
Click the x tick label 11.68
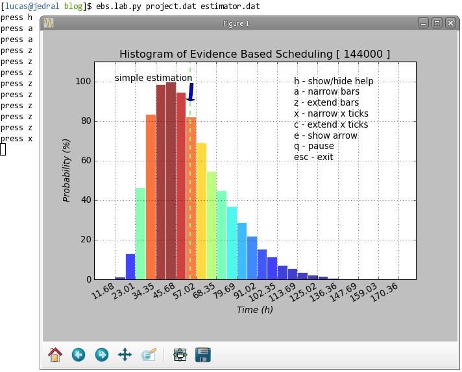point(103,291)
